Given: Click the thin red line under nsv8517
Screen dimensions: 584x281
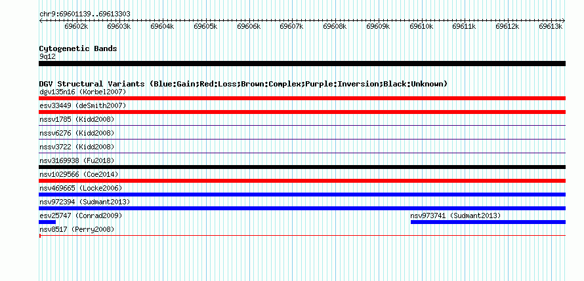Looking at the screenshot, I should tap(302, 236).
